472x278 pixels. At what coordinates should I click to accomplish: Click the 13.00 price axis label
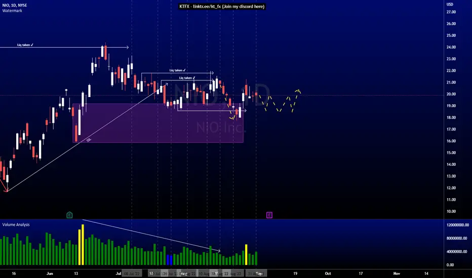pyautogui.click(x=451, y=176)
